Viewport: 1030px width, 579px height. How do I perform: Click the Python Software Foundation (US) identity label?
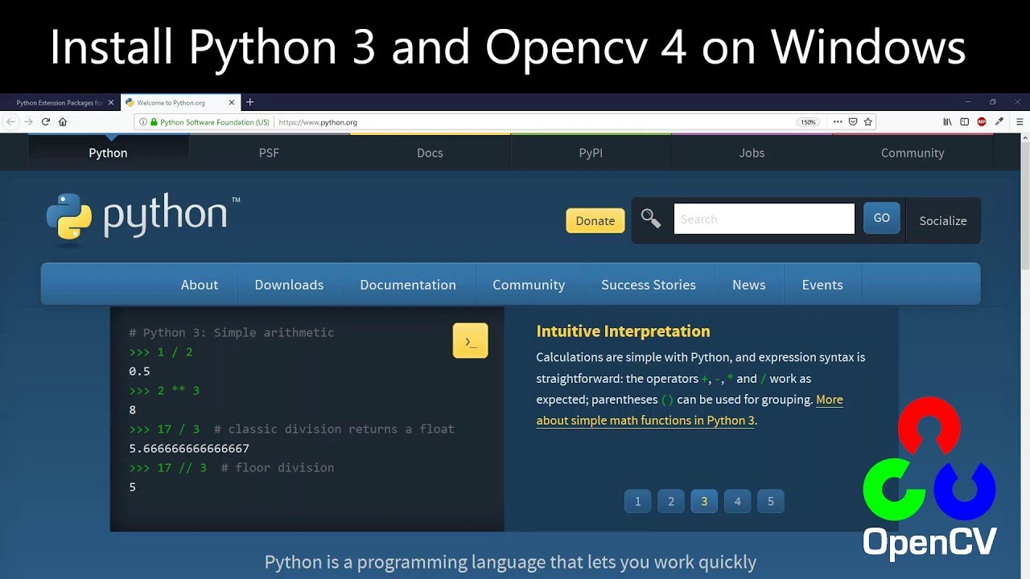coord(214,122)
